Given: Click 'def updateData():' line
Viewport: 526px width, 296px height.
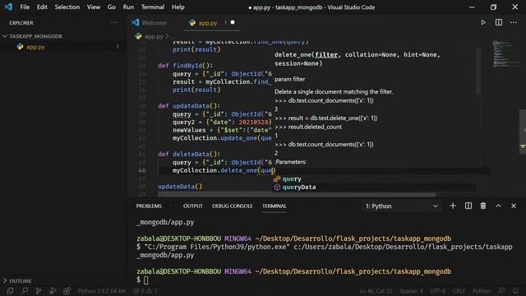Looking at the screenshot, I should coord(189,106).
